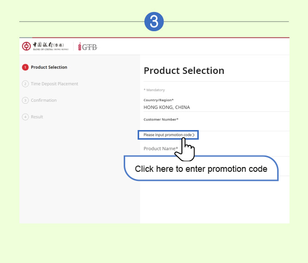Click the "Product Selection" page heading
The image size is (308, 263).
tap(184, 71)
